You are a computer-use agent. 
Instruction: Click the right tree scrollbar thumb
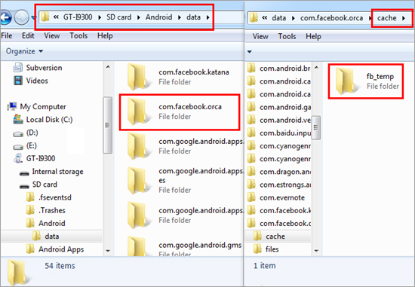(x=315, y=127)
